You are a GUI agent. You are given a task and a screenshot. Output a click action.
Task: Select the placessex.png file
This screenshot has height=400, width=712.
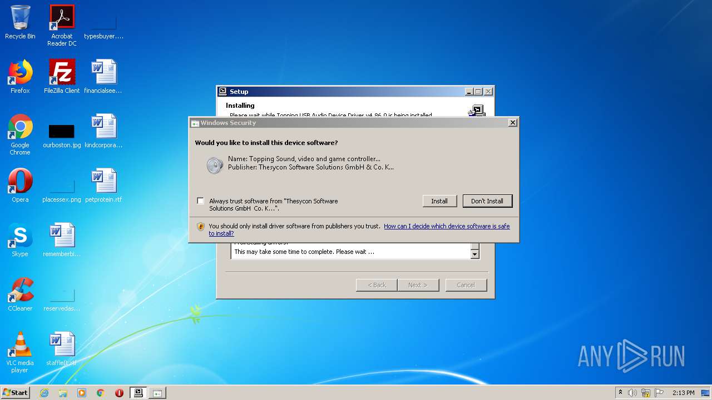[x=62, y=189]
